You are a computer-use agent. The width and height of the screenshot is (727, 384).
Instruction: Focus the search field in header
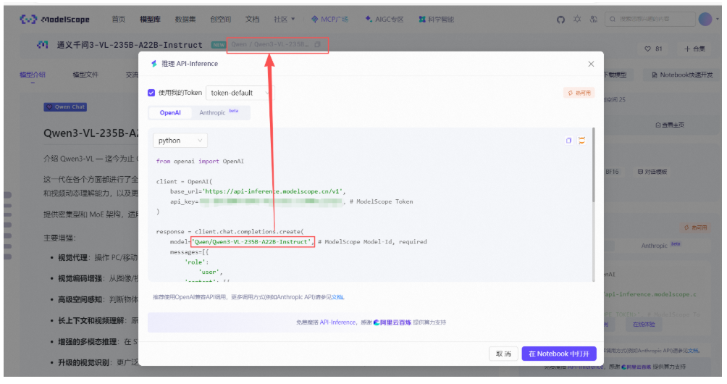(x=650, y=19)
